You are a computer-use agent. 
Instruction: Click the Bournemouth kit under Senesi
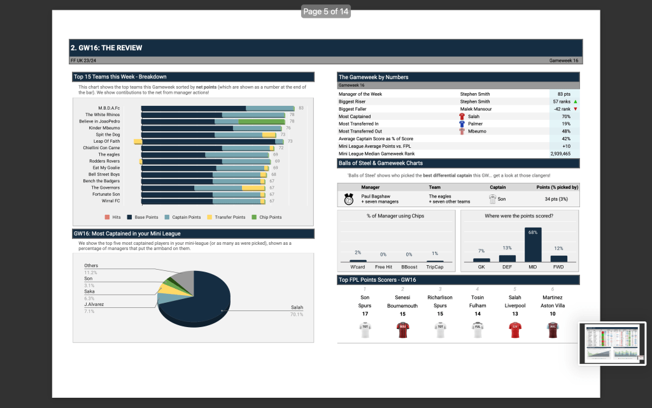[402, 329]
